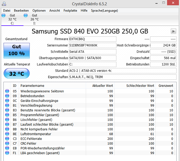The width and height of the screenshot is (180, 161).
Task: Click status orb of row B3 Benutzte reservierte Blöcke
Action: pos(7,110)
